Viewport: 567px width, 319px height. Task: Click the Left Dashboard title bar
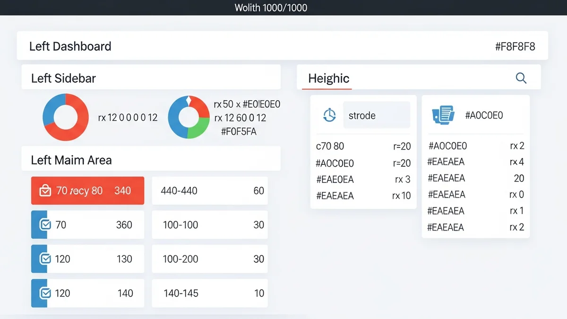coord(282,46)
